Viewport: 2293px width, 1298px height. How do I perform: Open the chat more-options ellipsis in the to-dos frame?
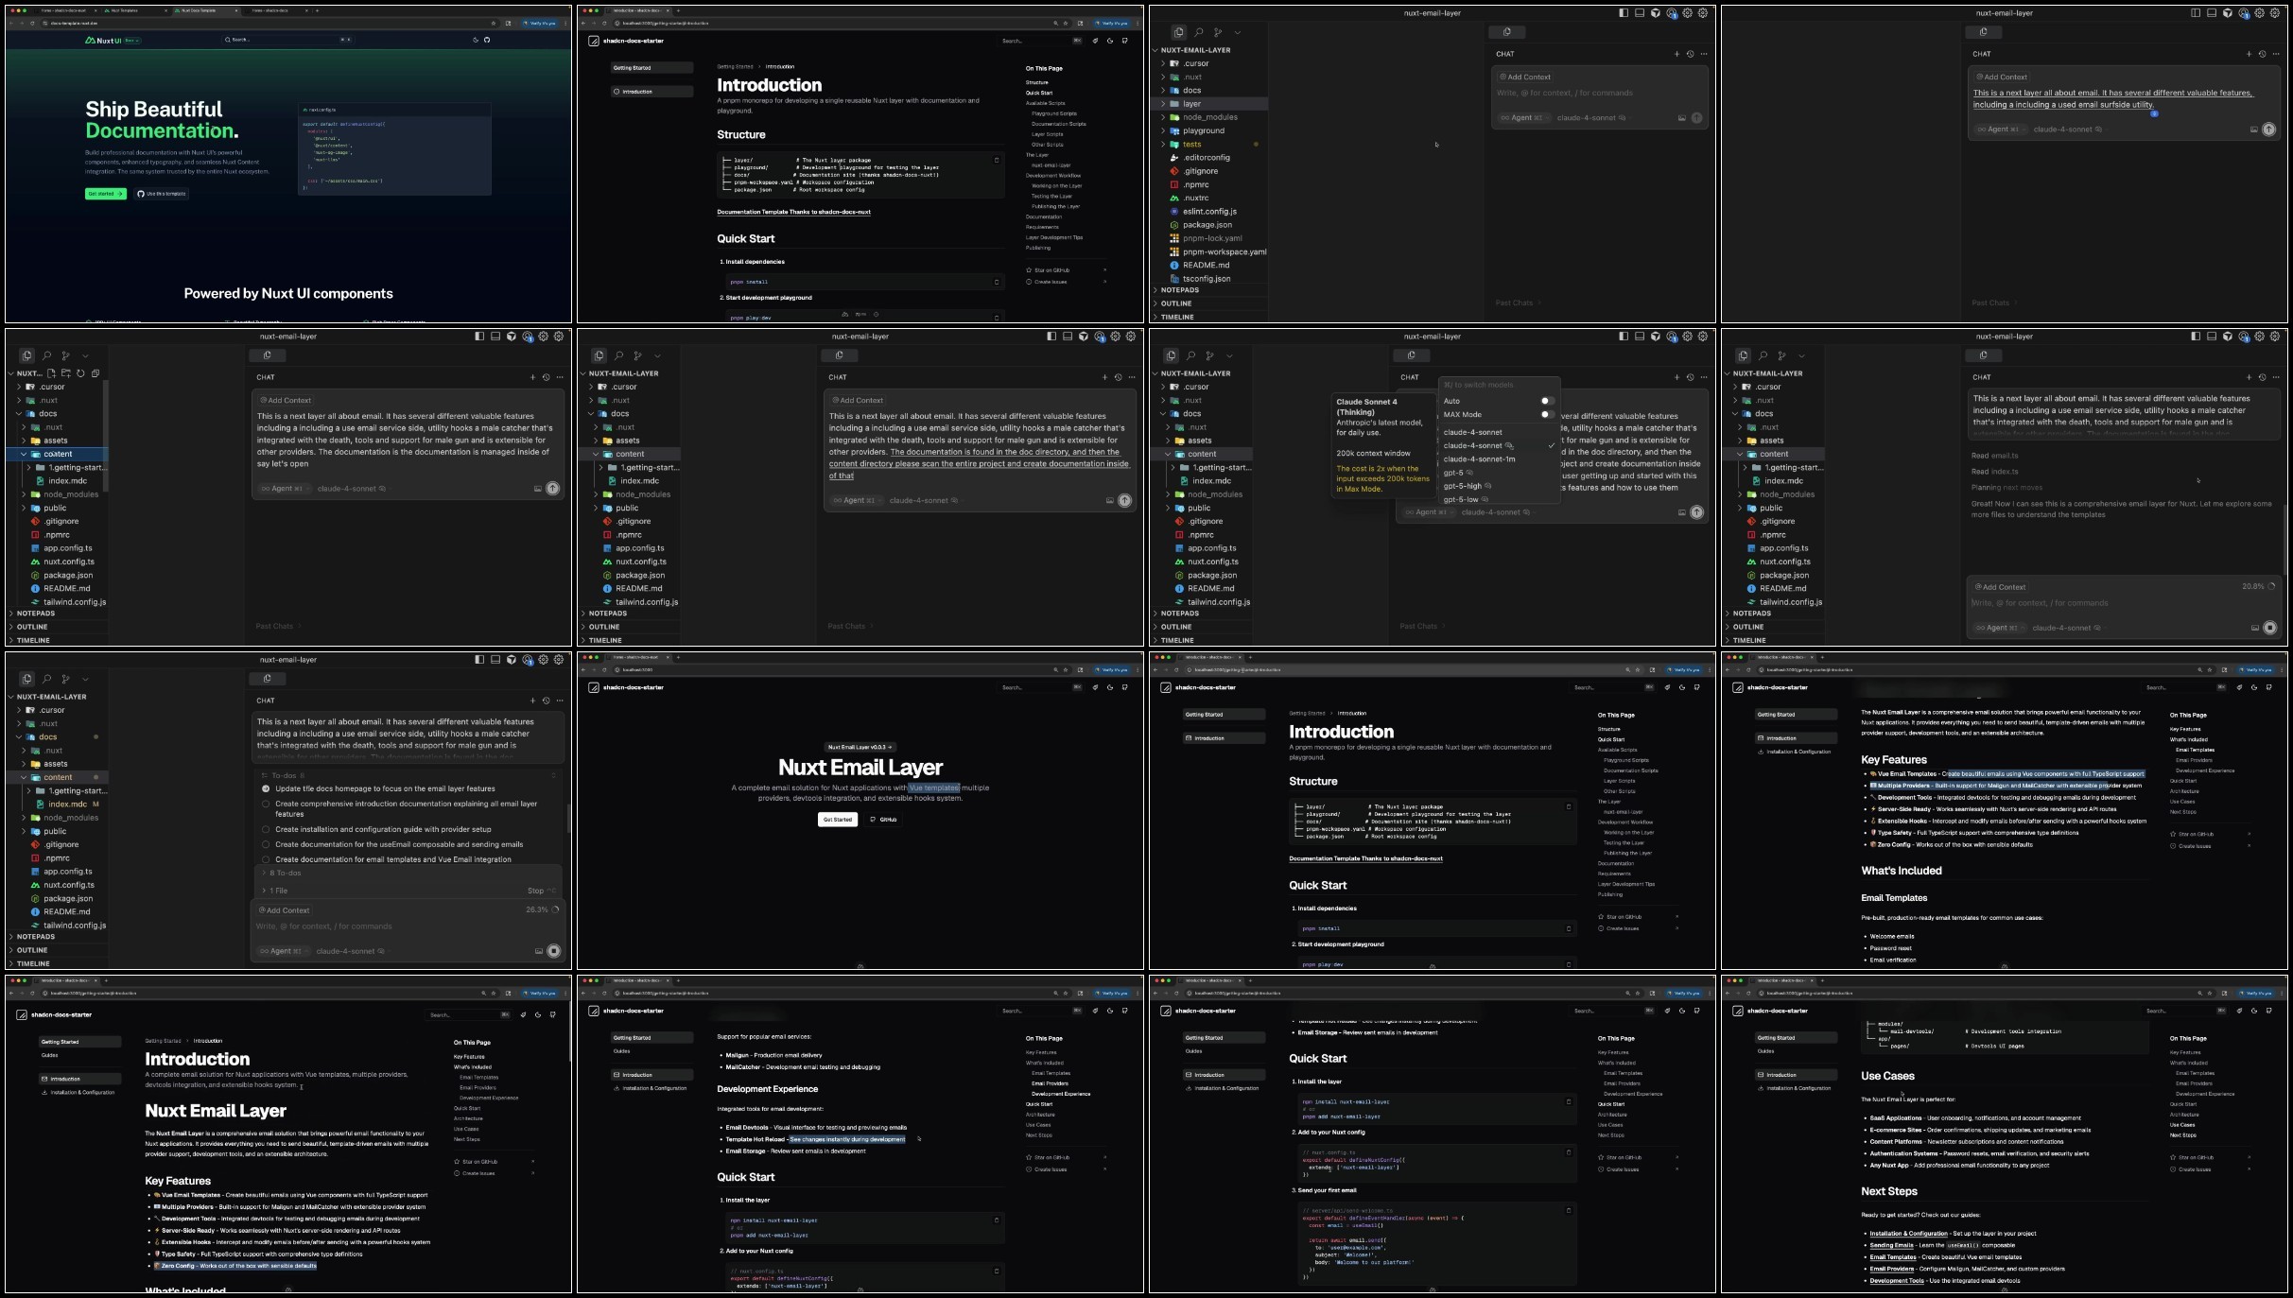(x=560, y=701)
